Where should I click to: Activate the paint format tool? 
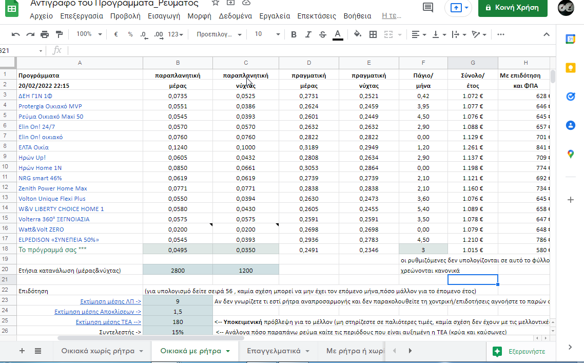coord(59,35)
